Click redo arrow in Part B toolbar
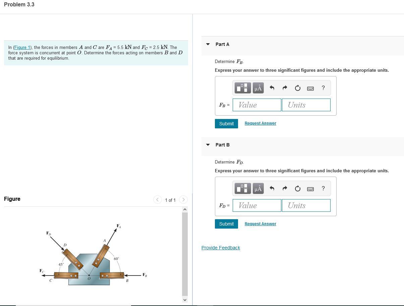 click(285, 188)
